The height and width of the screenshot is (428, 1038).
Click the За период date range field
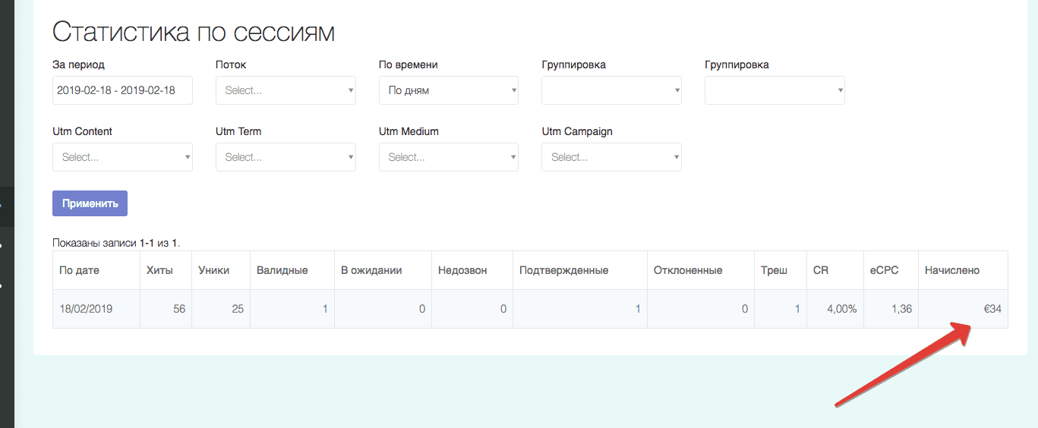(122, 90)
